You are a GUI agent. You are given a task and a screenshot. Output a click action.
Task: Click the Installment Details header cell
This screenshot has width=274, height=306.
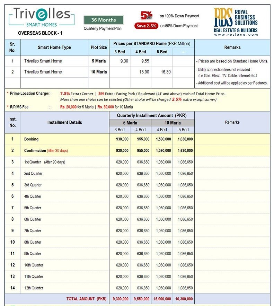65,122
